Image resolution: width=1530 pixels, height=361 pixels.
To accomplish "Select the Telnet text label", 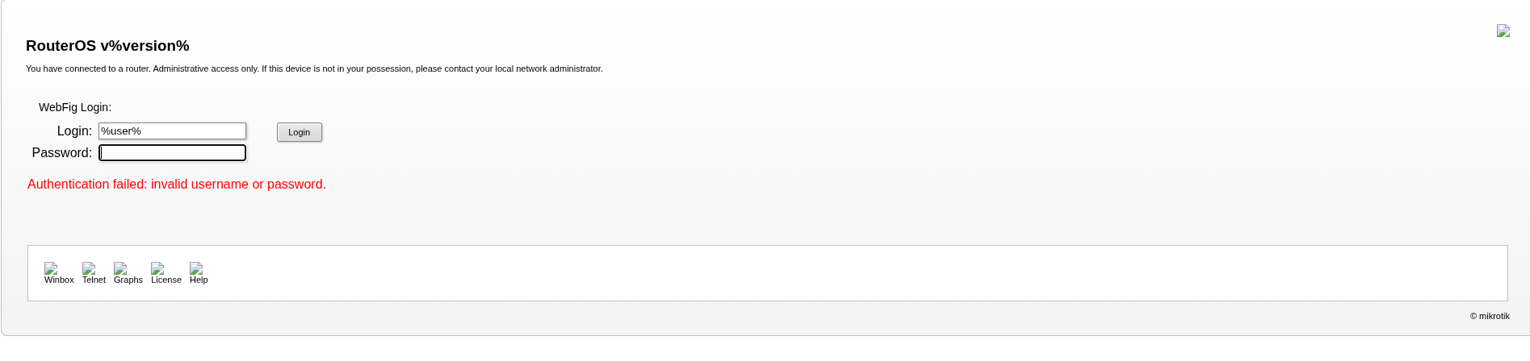I will pyautogui.click(x=94, y=280).
